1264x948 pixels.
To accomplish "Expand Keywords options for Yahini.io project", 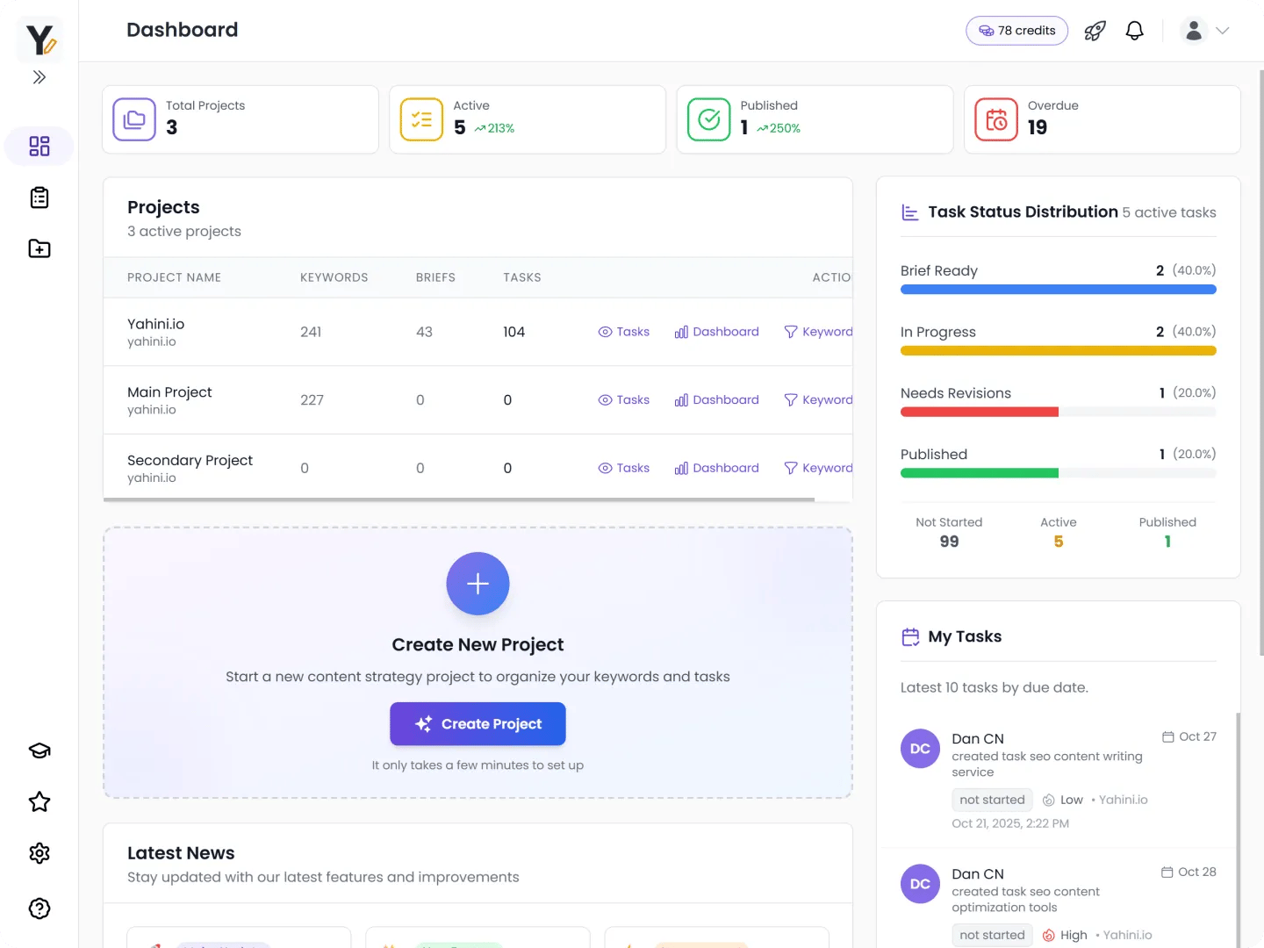I will coord(818,332).
